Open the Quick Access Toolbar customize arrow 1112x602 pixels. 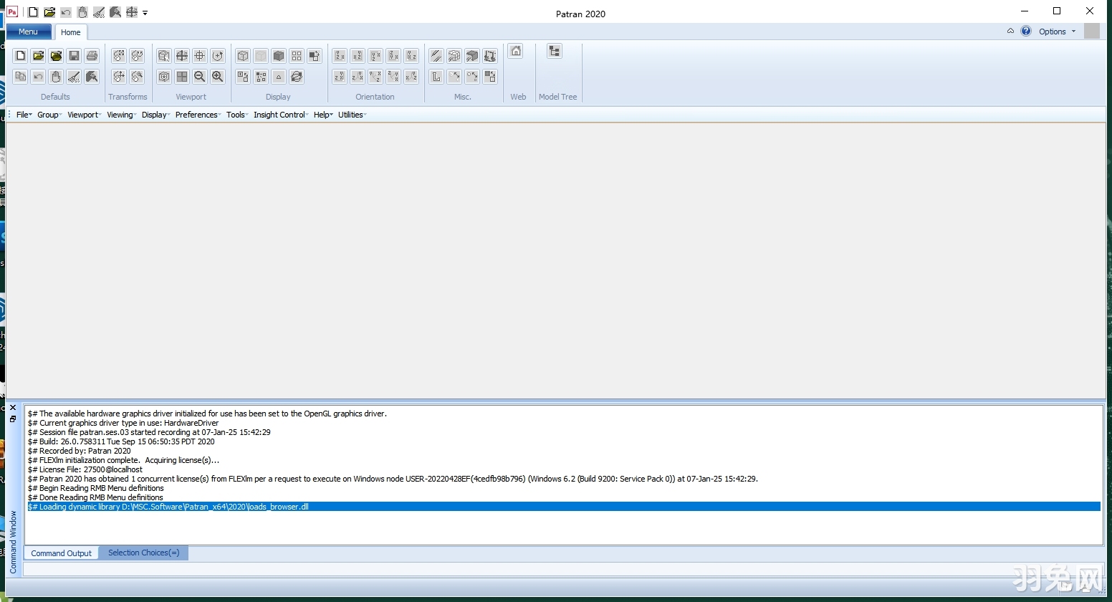tap(145, 13)
